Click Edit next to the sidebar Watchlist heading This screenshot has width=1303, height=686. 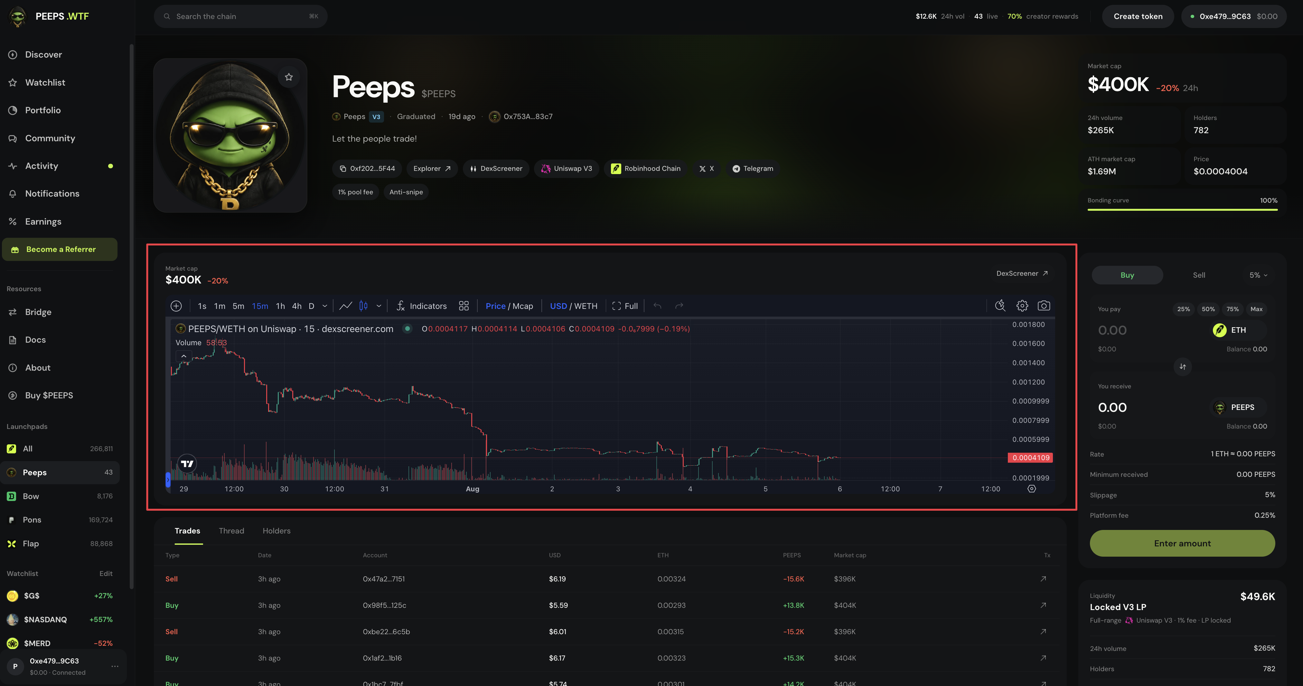click(x=106, y=573)
